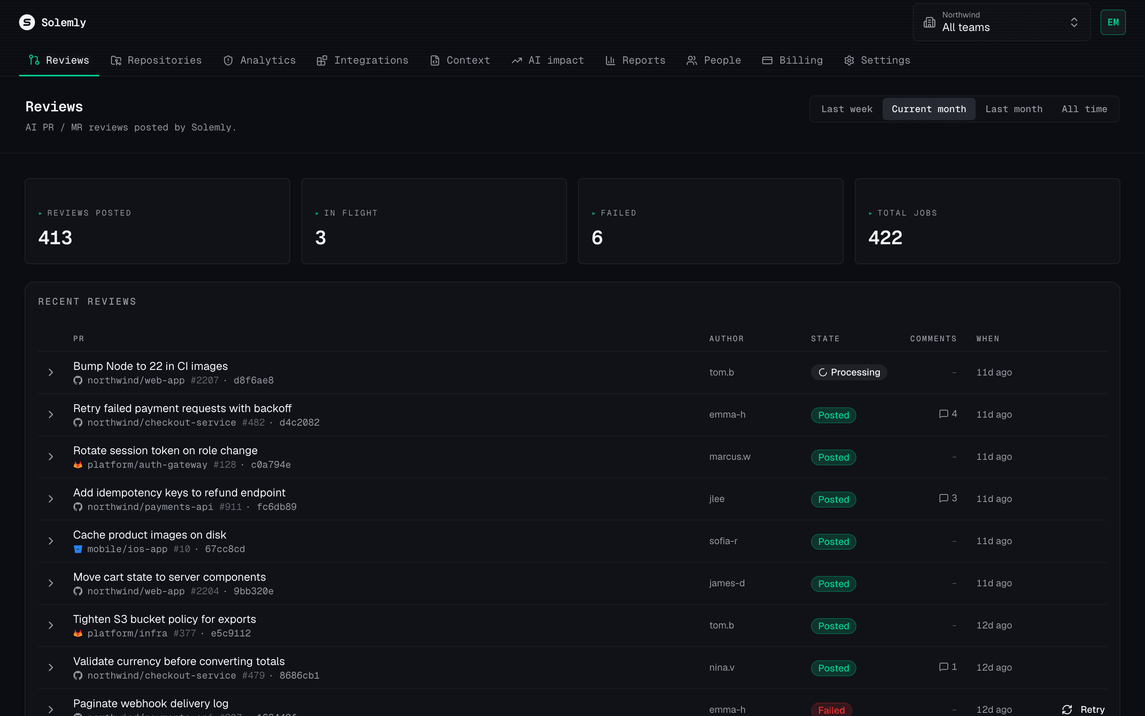Expand the Cache product images row

(x=50, y=541)
